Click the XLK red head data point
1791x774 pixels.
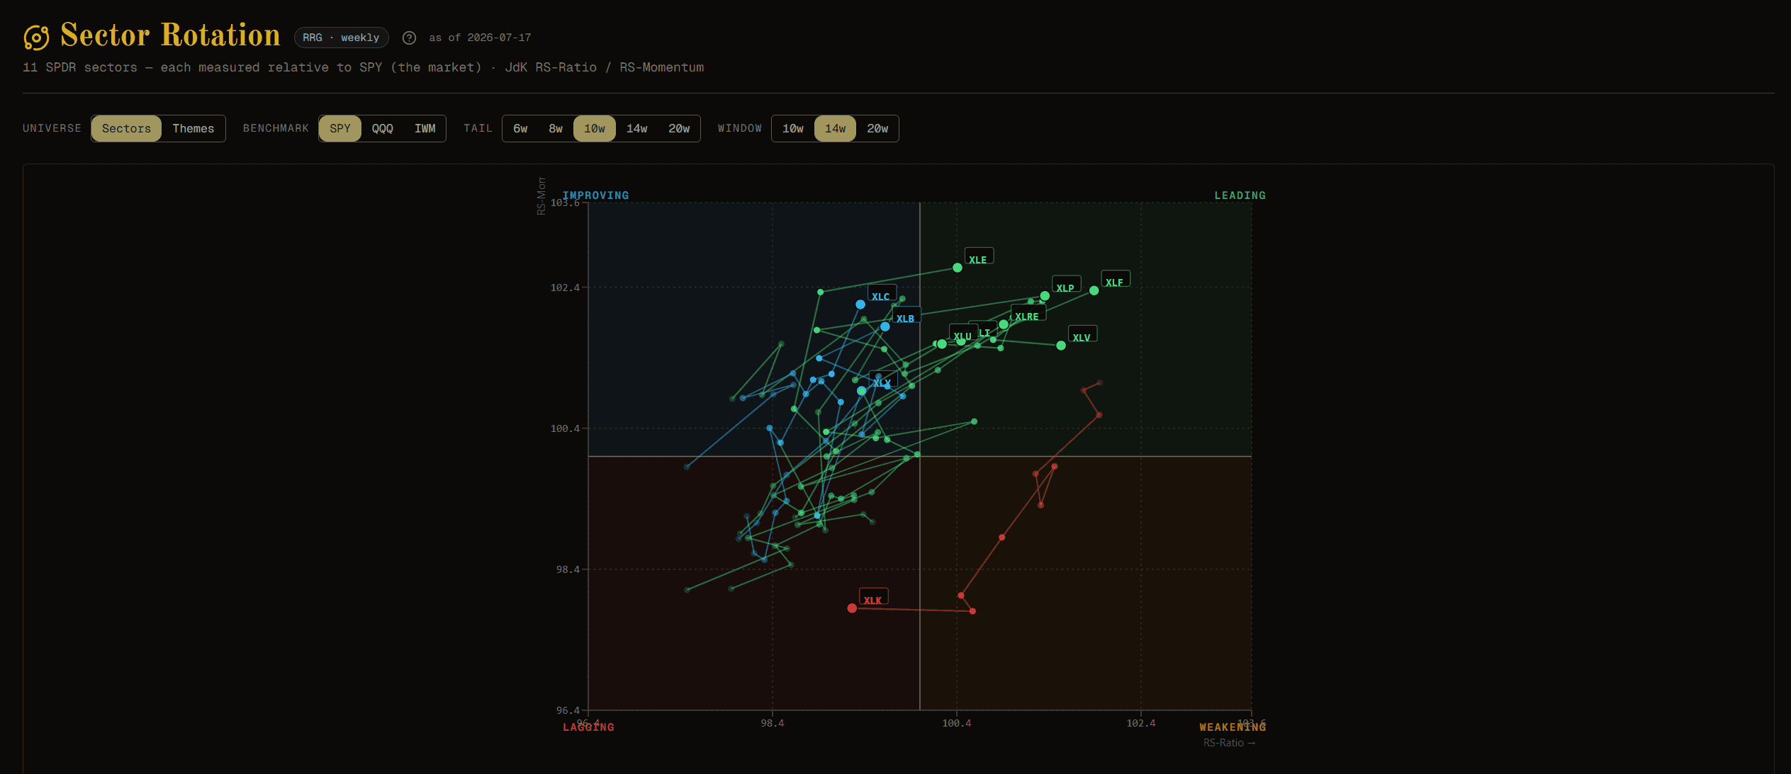[853, 608]
